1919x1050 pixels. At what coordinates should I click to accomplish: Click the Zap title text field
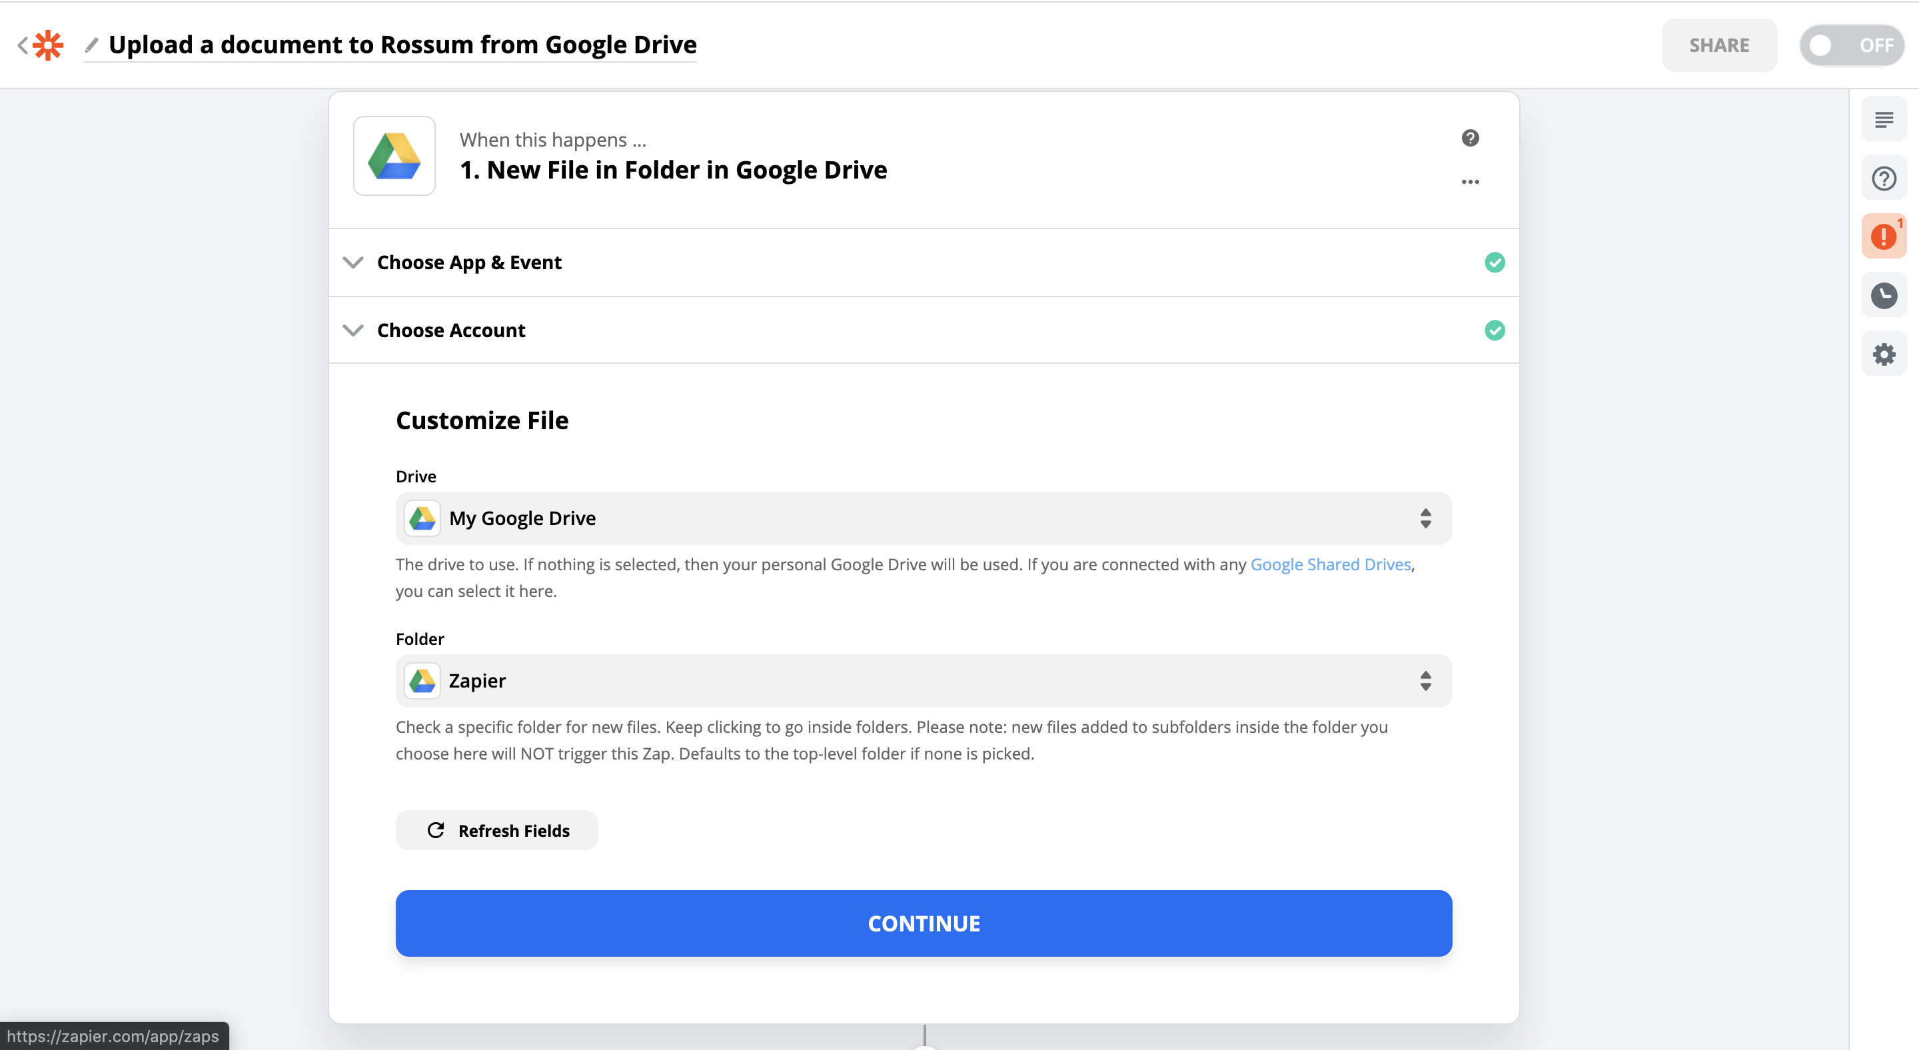(x=402, y=45)
